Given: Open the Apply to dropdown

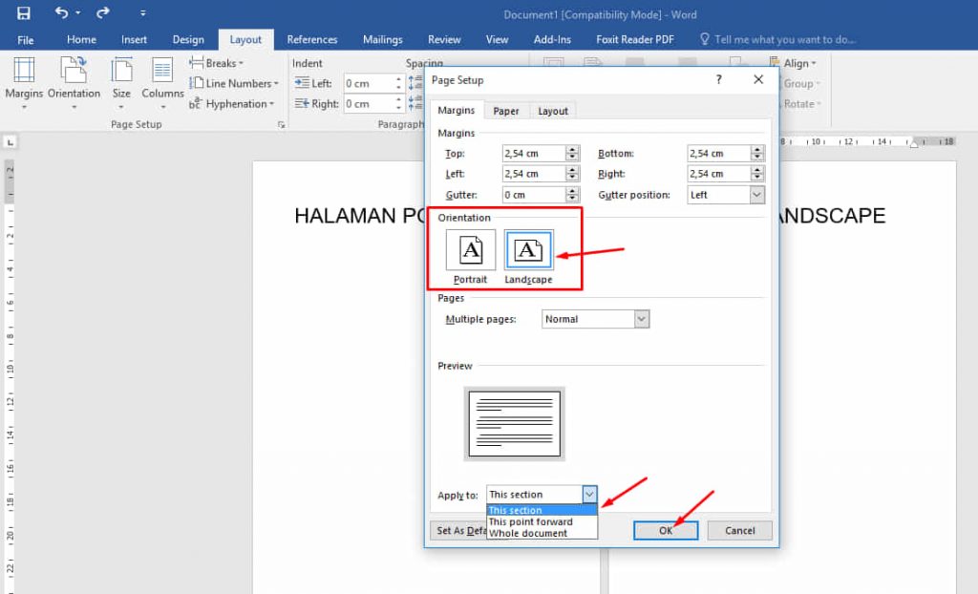Looking at the screenshot, I should [589, 495].
